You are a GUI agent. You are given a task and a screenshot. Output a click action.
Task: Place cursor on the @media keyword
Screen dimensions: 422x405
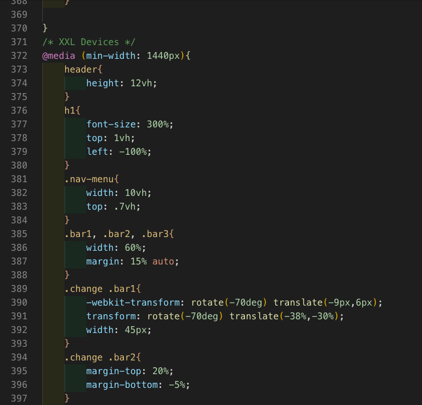coord(58,55)
